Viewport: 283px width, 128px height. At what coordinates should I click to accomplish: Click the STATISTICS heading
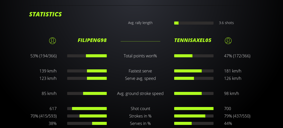point(46,14)
